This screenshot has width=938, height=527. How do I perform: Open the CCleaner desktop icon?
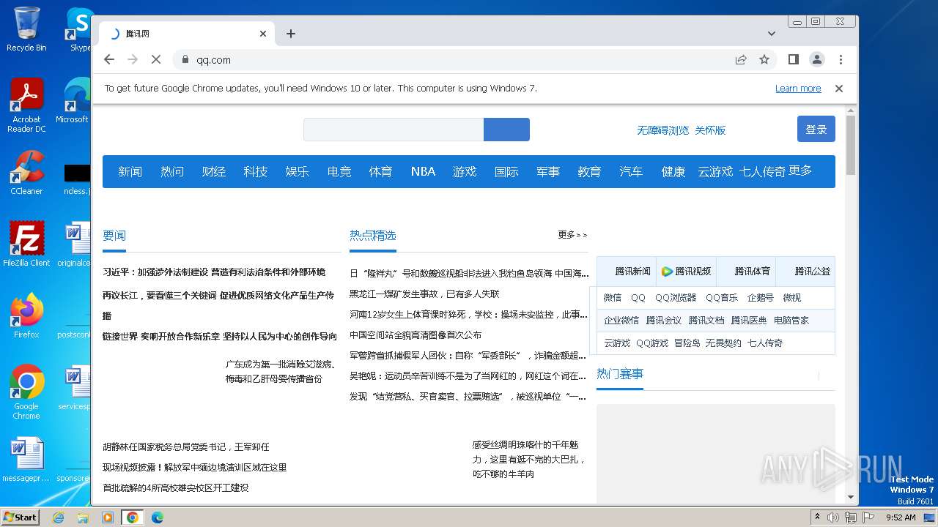(26, 173)
